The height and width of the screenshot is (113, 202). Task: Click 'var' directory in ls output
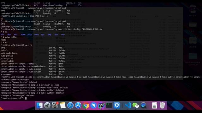click(x=63, y=35)
